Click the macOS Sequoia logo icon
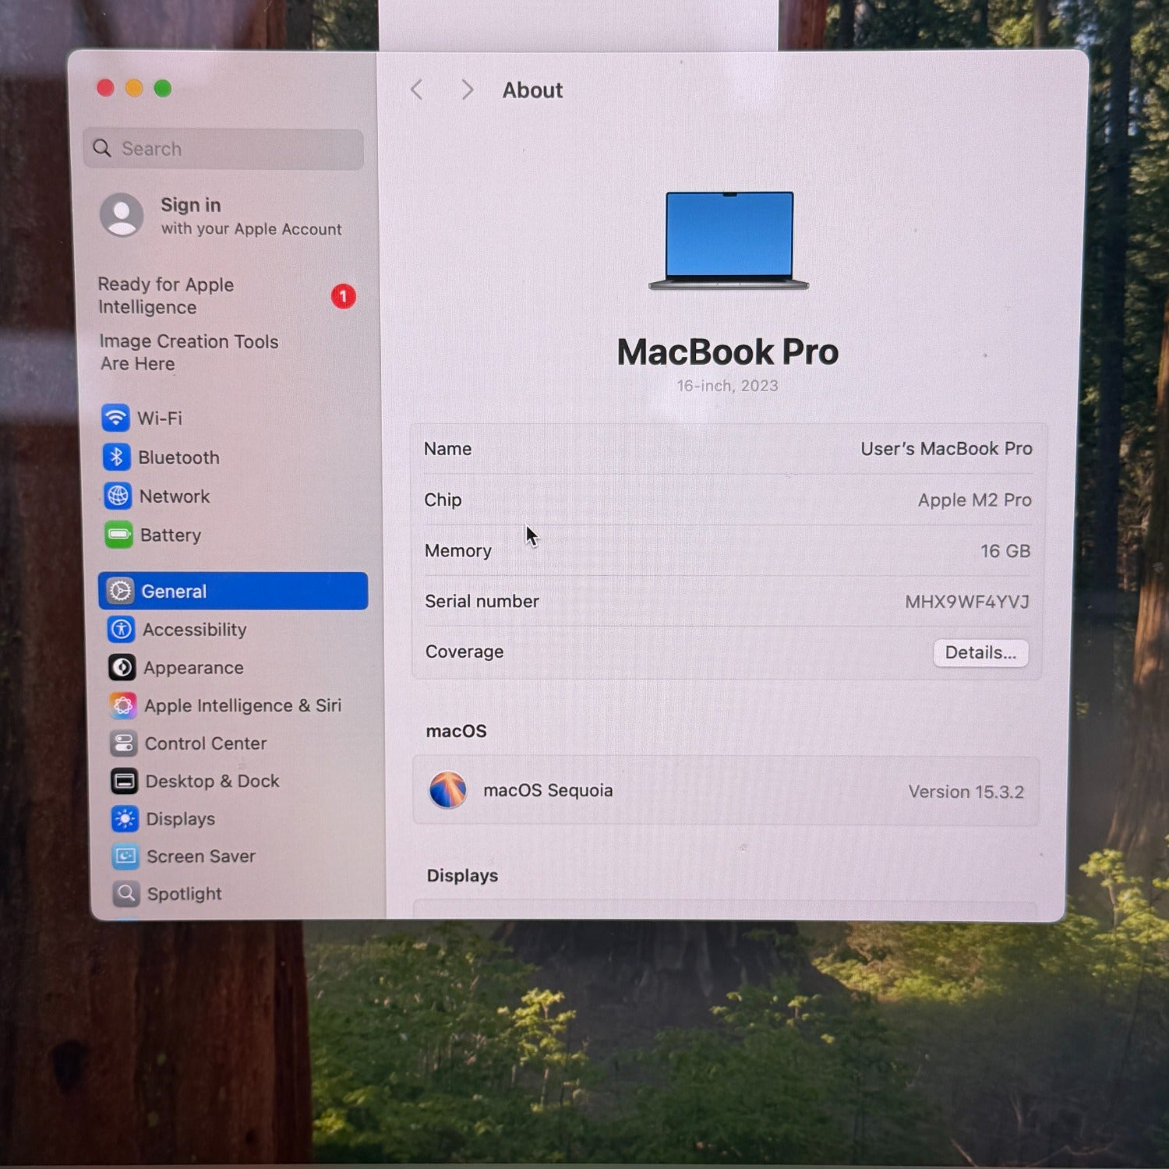1169x1169 pixels. tap(448, 789)
